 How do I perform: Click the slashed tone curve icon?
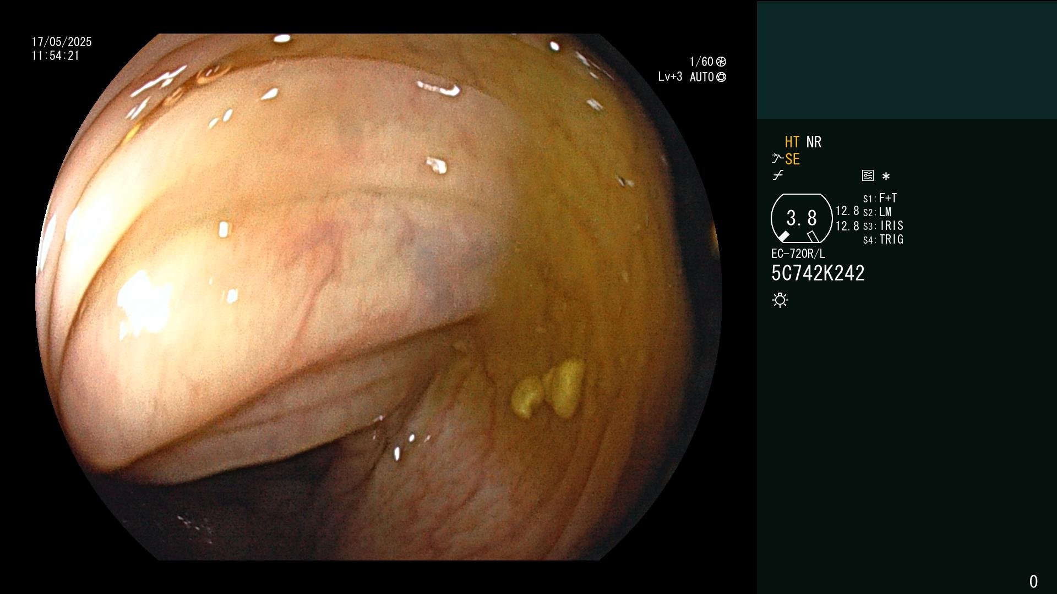coord(778,175)
